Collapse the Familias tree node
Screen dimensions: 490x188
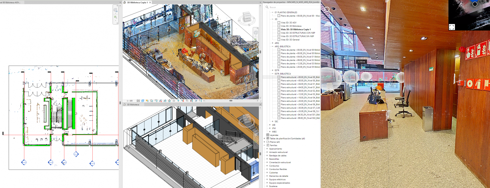pyautogui.click(x=264, y=145)
